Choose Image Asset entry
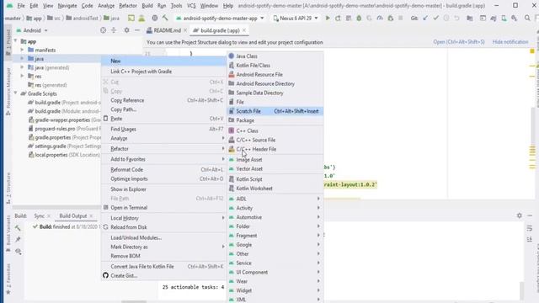 point(275,160)
